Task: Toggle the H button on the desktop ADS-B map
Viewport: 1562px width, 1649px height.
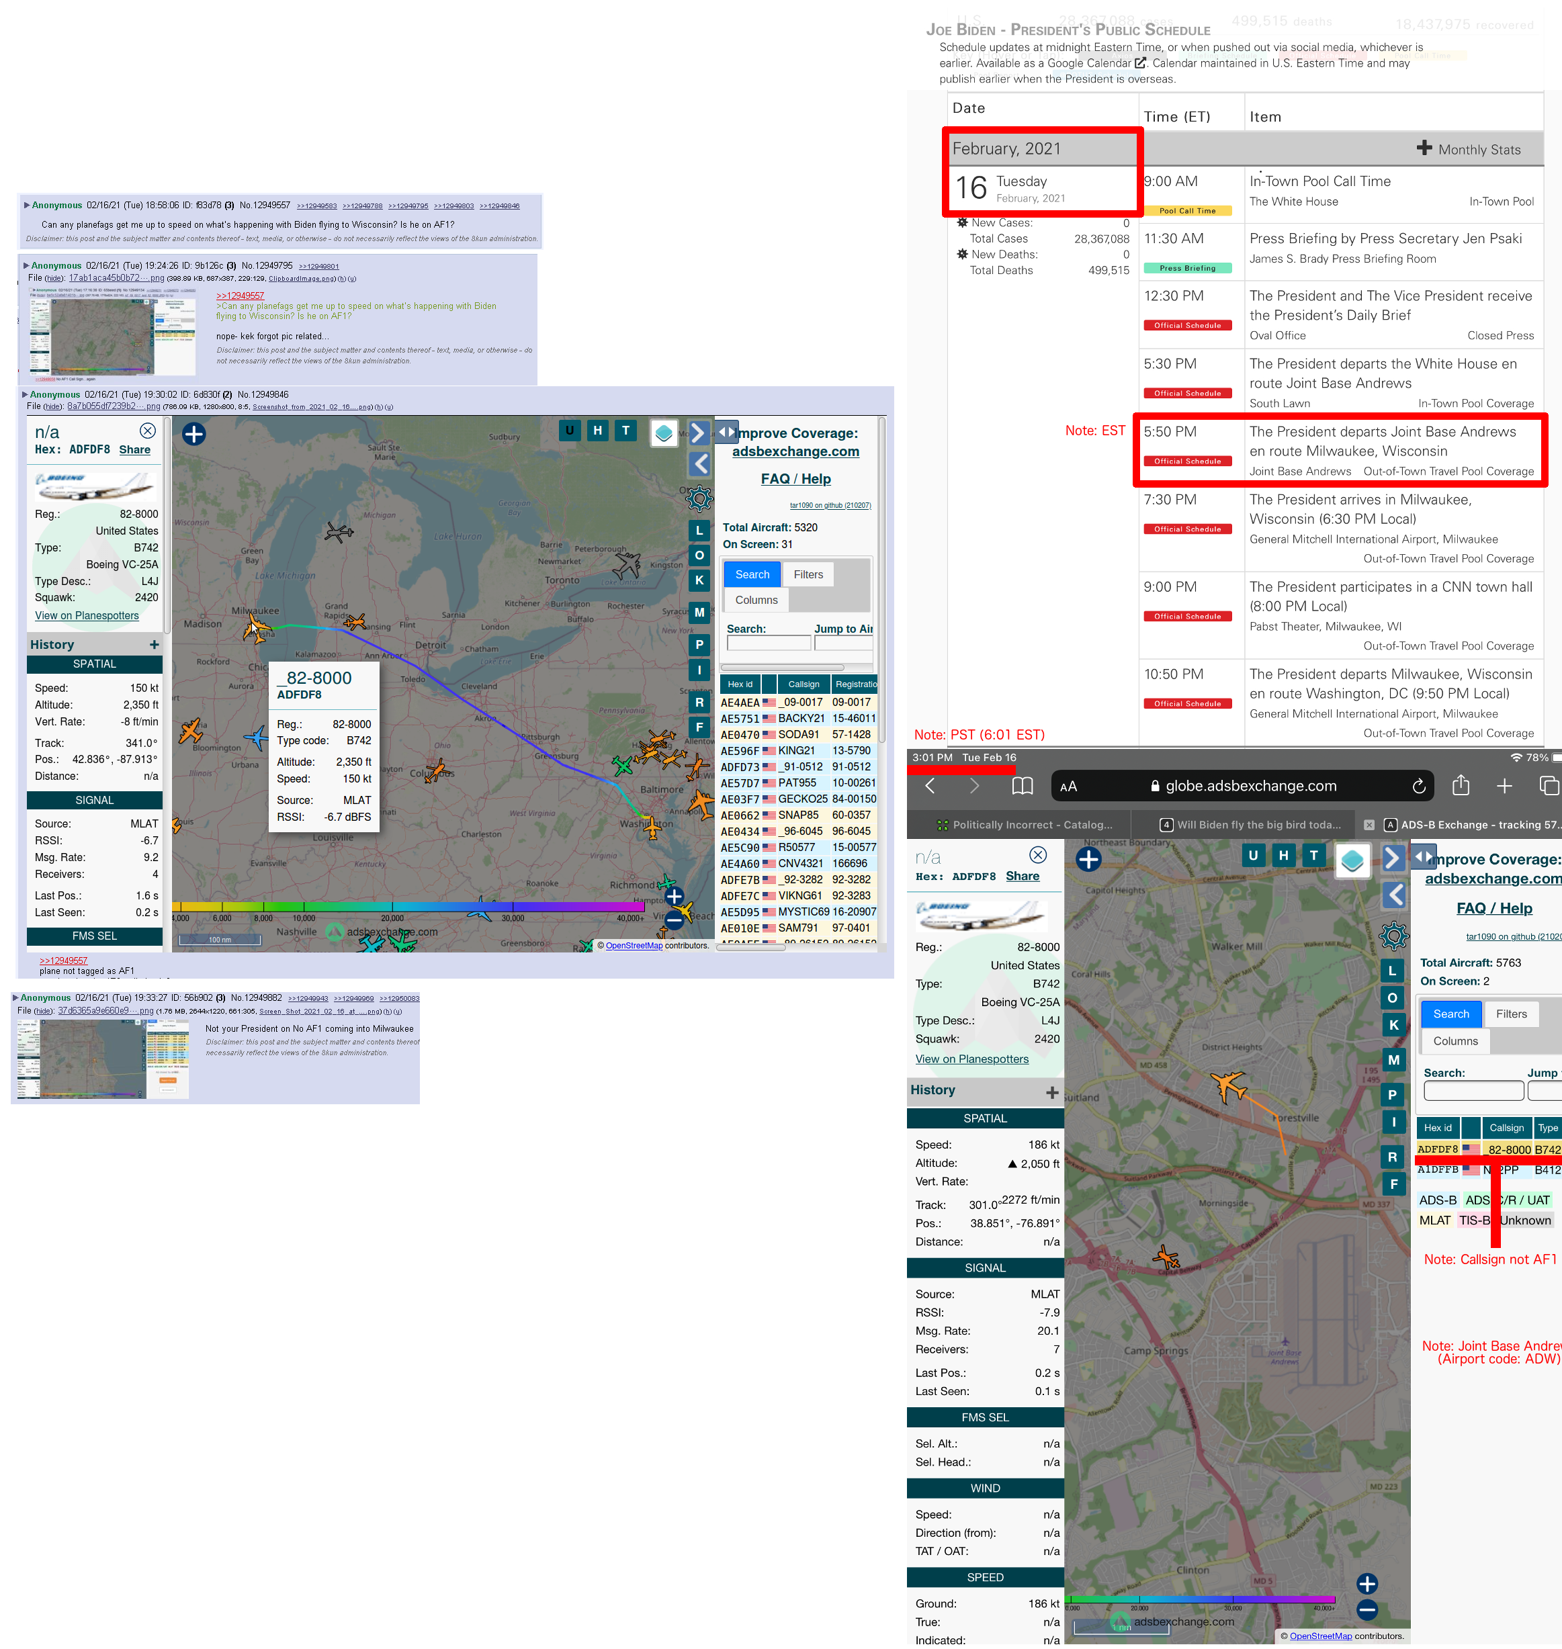Action: click(597, 431)
